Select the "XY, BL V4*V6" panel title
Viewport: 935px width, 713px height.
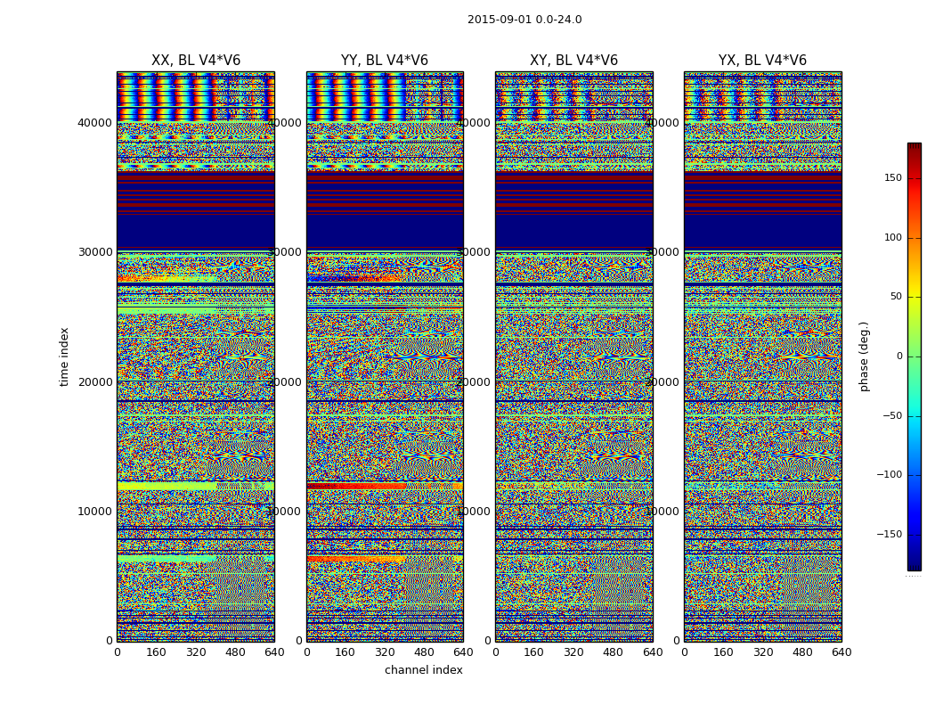[573, 61]
